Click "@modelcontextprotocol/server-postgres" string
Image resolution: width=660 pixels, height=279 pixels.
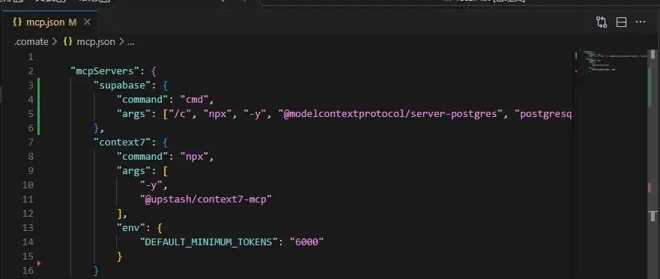coord(391,114)
